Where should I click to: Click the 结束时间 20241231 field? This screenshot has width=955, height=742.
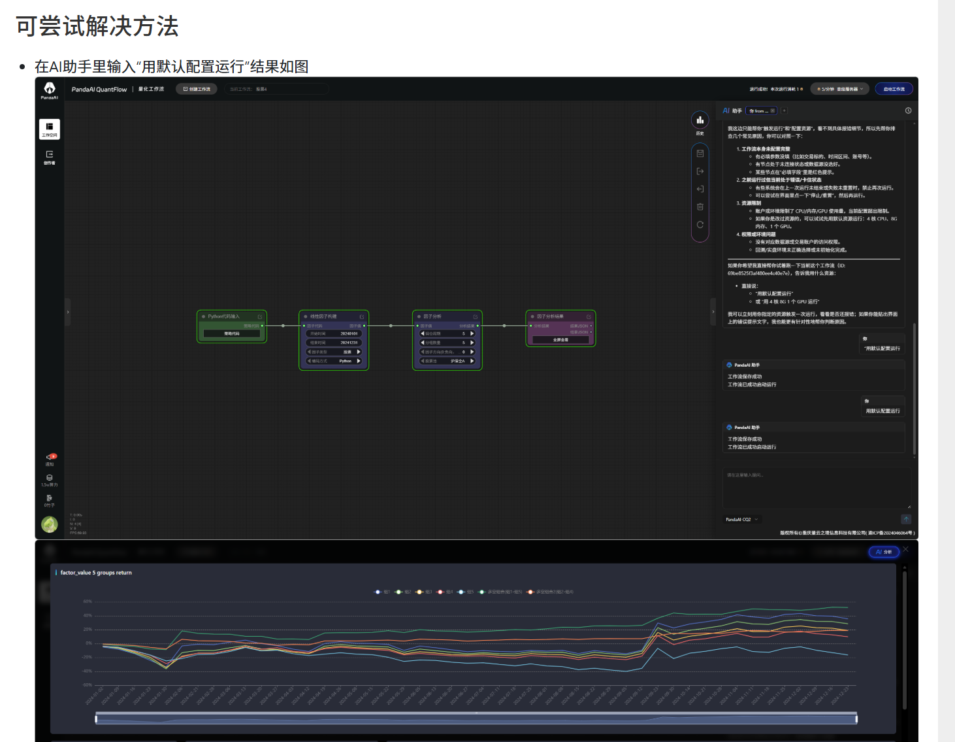[x=334, y=343]
